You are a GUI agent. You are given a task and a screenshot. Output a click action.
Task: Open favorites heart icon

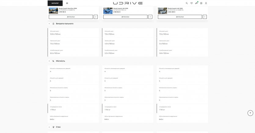coord(191,3)
